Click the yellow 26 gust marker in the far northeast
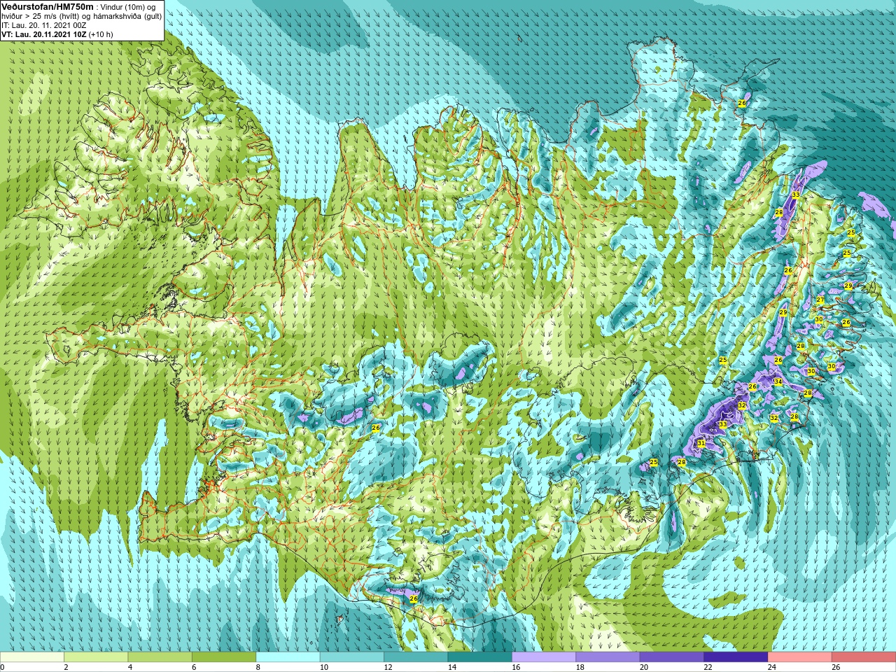This screenshot has width=896, height=672. (742, 103)
